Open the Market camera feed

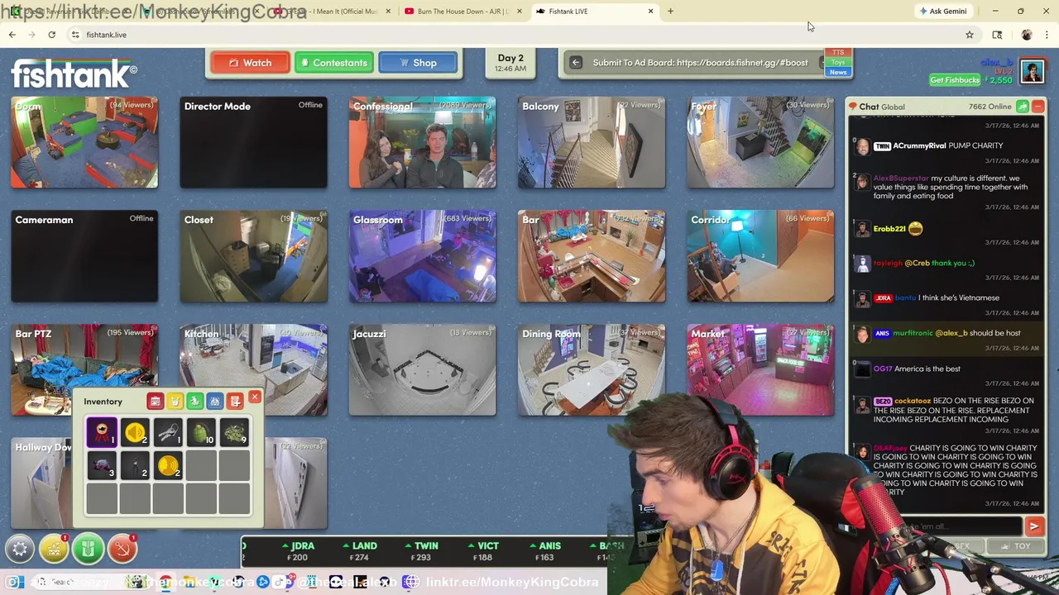(x=760, y=370)
